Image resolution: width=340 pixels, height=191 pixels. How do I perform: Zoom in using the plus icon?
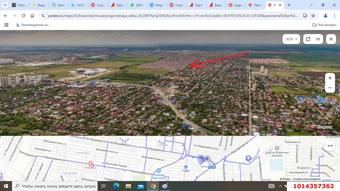[x=330, y=78]
